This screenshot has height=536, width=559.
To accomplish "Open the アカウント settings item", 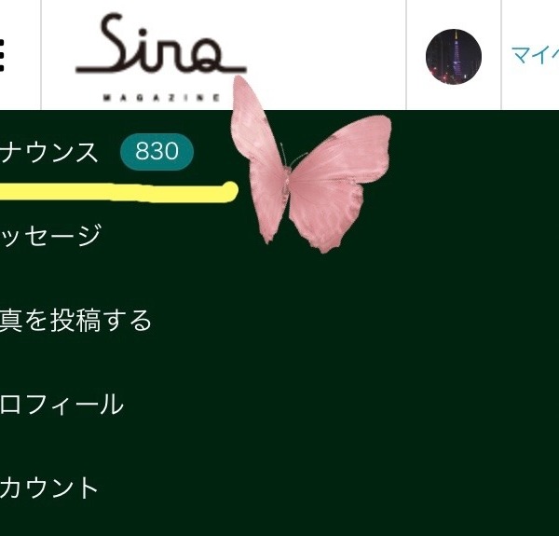I will pos(48,488).
